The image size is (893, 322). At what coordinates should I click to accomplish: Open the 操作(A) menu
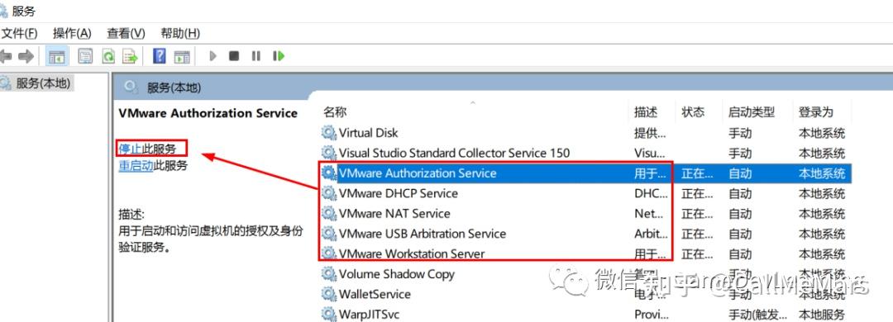pos(72,33)
